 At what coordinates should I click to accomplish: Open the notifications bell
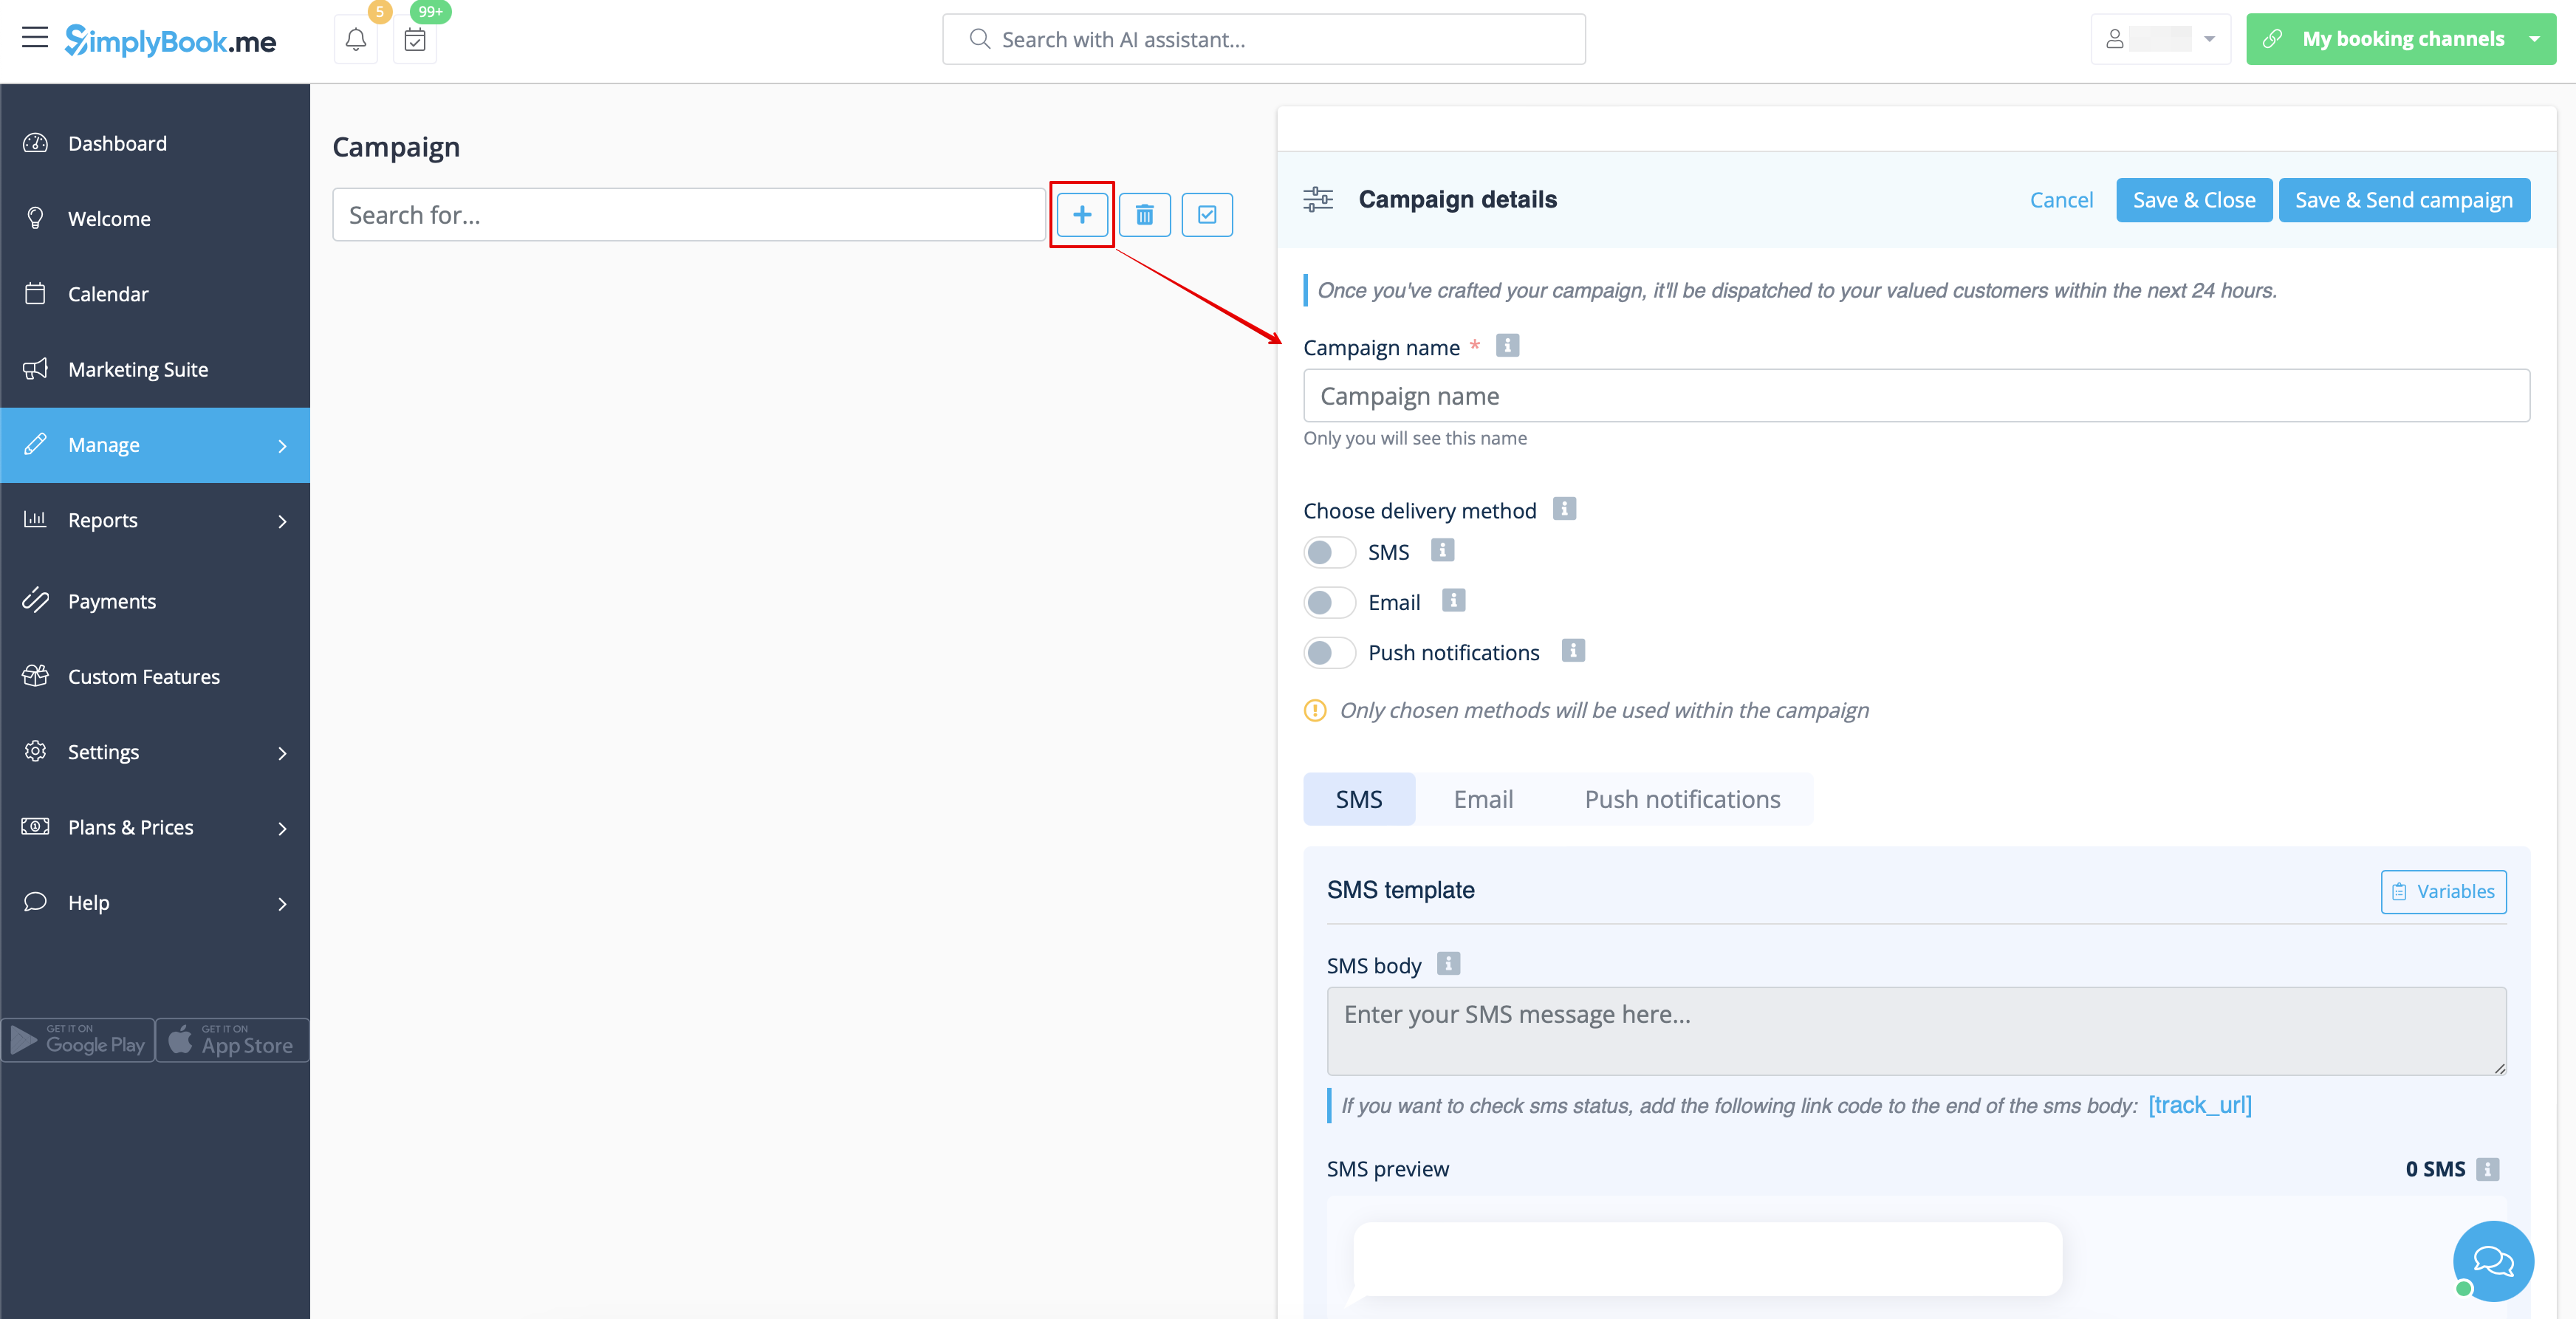pyautogui.click(x=356, y=40)
